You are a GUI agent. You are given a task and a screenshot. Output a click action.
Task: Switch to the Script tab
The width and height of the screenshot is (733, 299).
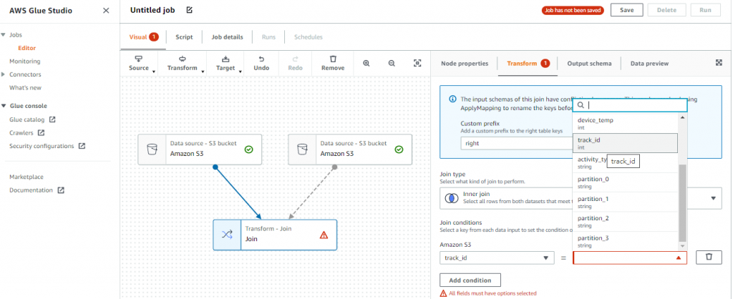click(184, 37)
